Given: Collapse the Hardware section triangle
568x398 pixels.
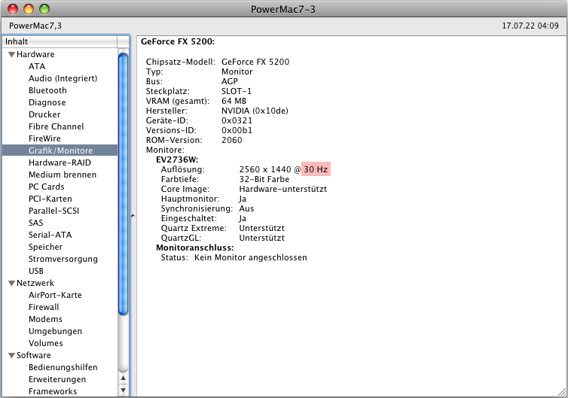Looking at the screenshot, I should (x=11, y=55).
